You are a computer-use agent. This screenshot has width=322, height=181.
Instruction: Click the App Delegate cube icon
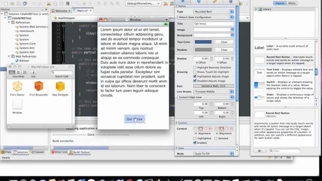60,86
